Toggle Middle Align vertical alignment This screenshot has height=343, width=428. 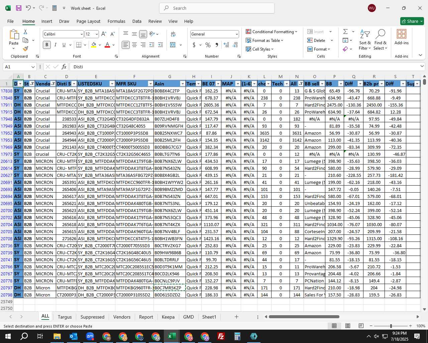pyautogui.click(x=134, y=34)
